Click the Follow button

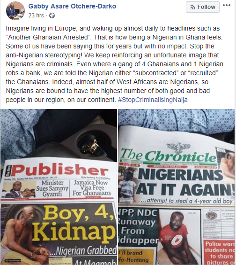203,7
